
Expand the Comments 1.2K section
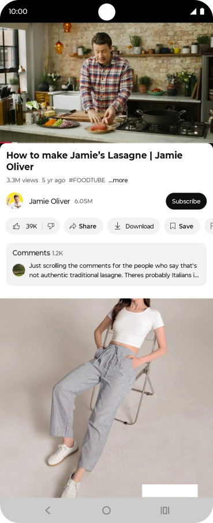point(106,264)
